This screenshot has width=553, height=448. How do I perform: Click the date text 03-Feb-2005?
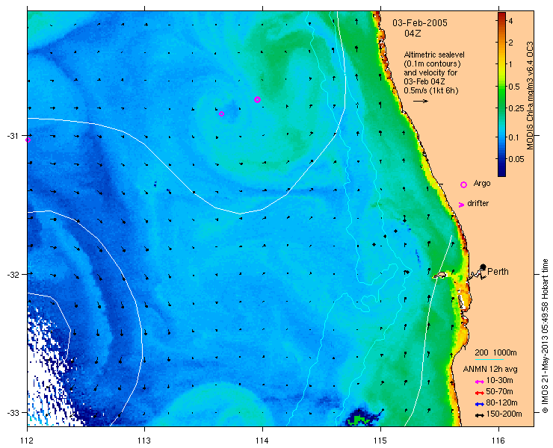[420, 23]
